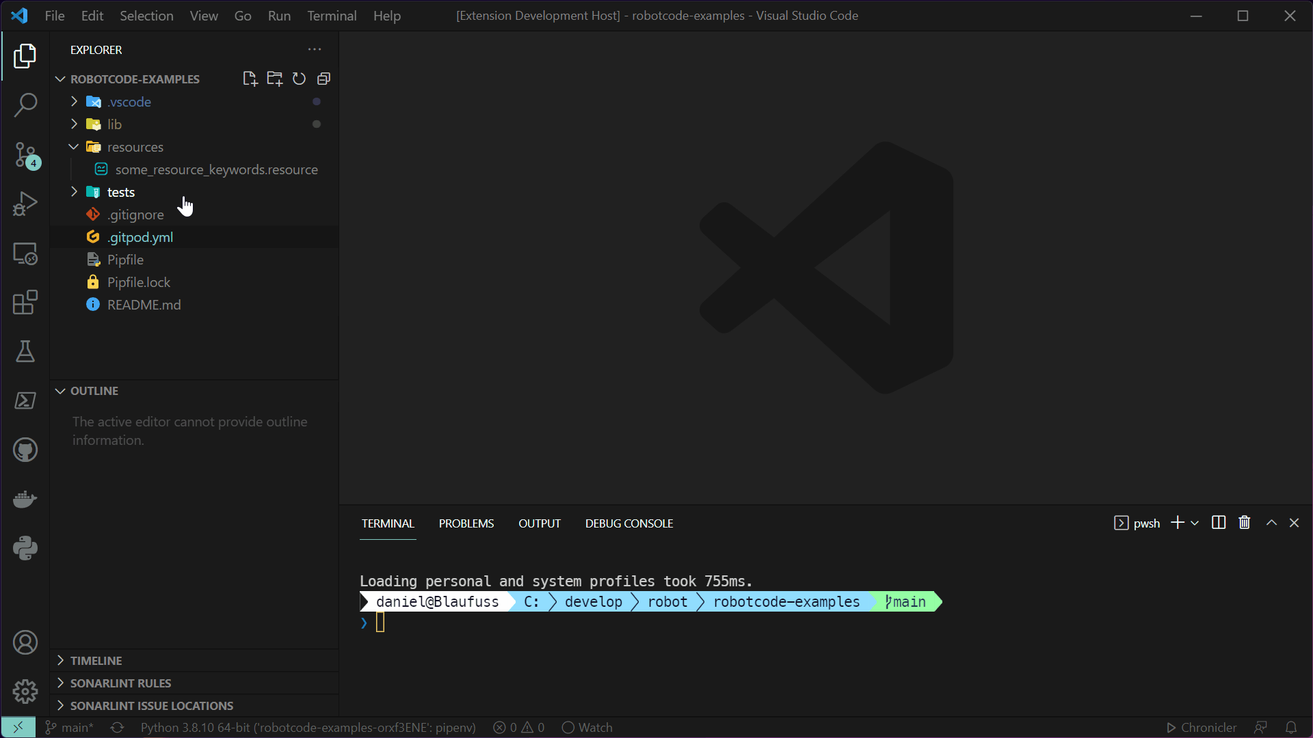This screenshot has height=738, width=1313.
Task: Click the Extensions sidebar icon
Action: tap(25, 303)
